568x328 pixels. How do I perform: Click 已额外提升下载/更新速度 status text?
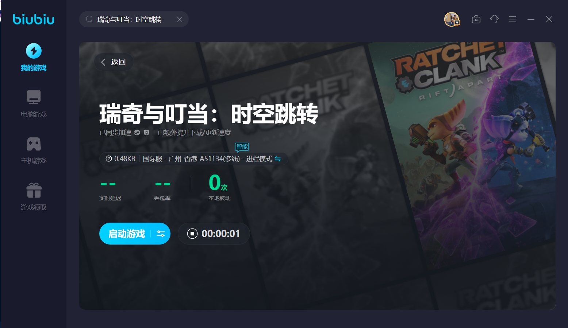tap(194, 133)
